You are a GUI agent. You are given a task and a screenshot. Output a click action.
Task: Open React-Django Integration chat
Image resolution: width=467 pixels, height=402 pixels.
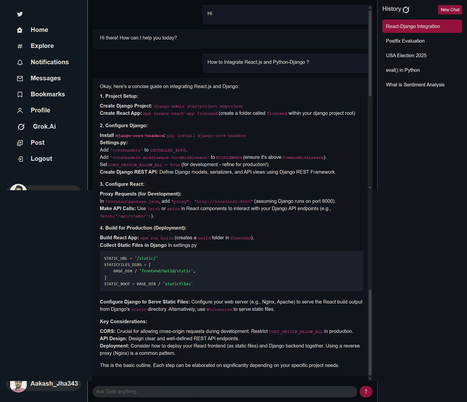[421, 26]
